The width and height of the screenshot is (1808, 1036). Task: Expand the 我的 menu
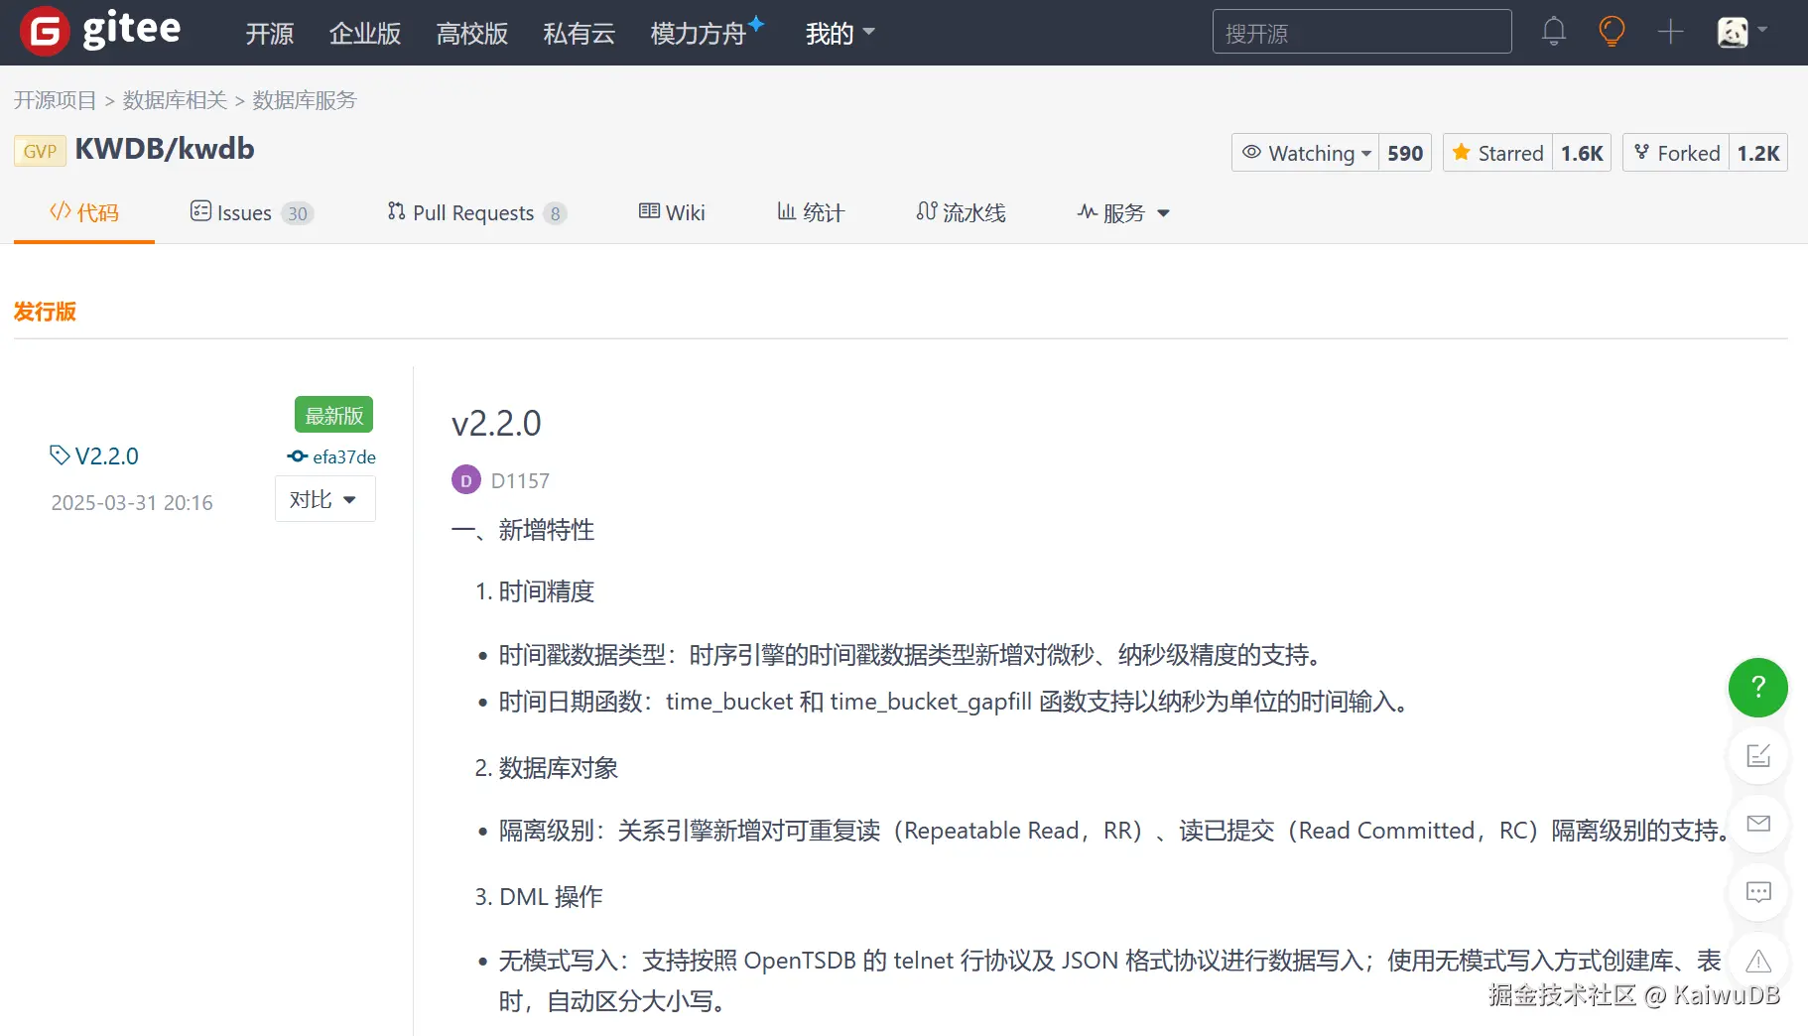(839, 33)
